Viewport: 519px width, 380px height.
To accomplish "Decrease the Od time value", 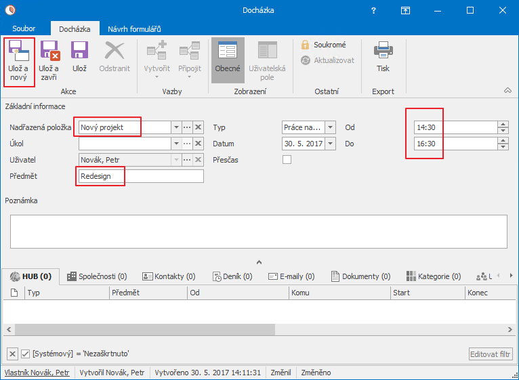I will pyautogui.click(x=503, y=131).
